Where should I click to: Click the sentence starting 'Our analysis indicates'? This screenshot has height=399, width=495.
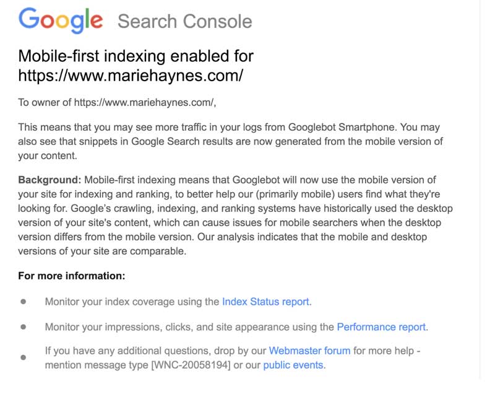309,237
